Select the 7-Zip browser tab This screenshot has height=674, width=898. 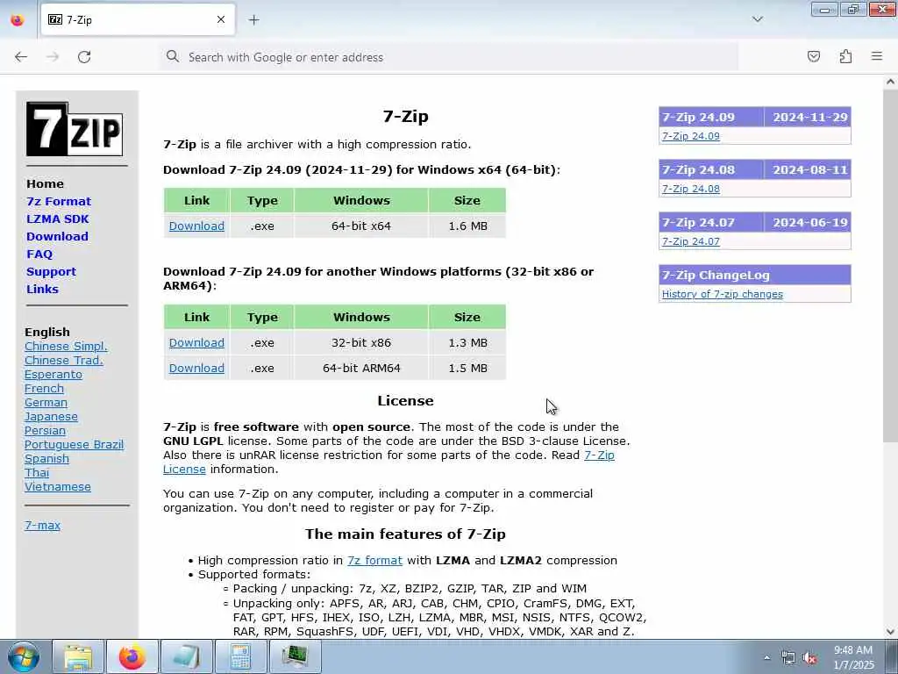(138, 19)
